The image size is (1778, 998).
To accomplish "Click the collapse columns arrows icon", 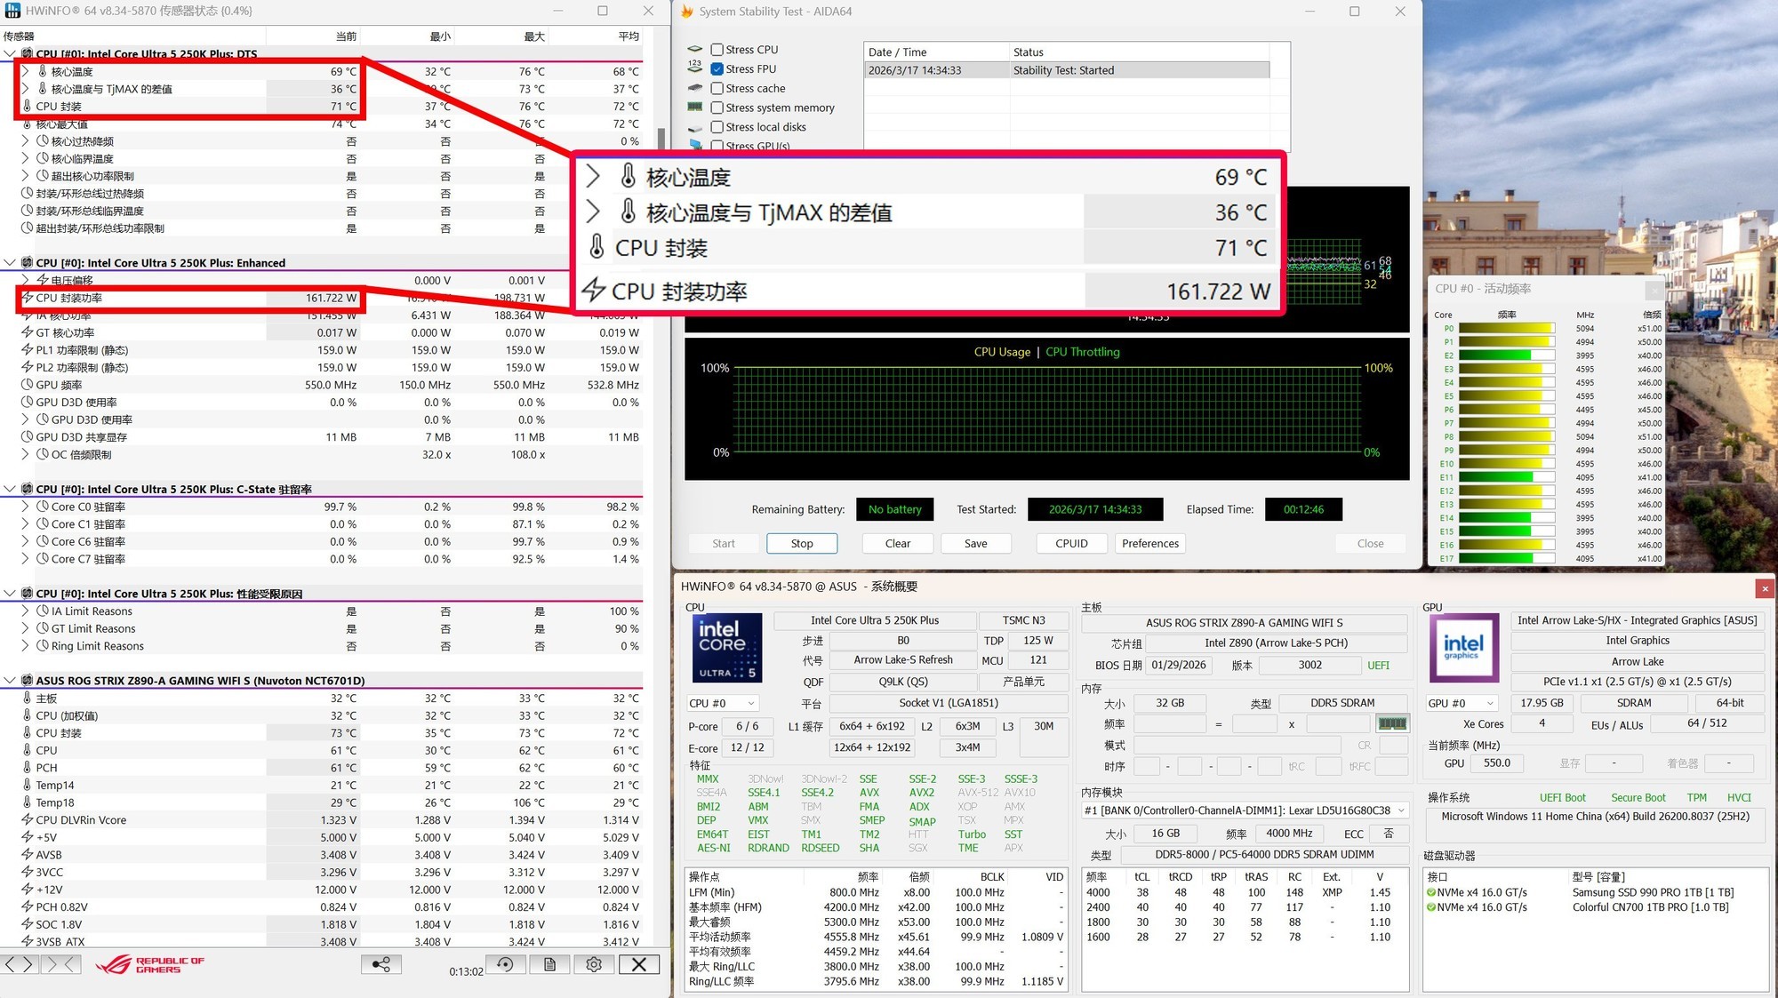I will tap(61, 964).
